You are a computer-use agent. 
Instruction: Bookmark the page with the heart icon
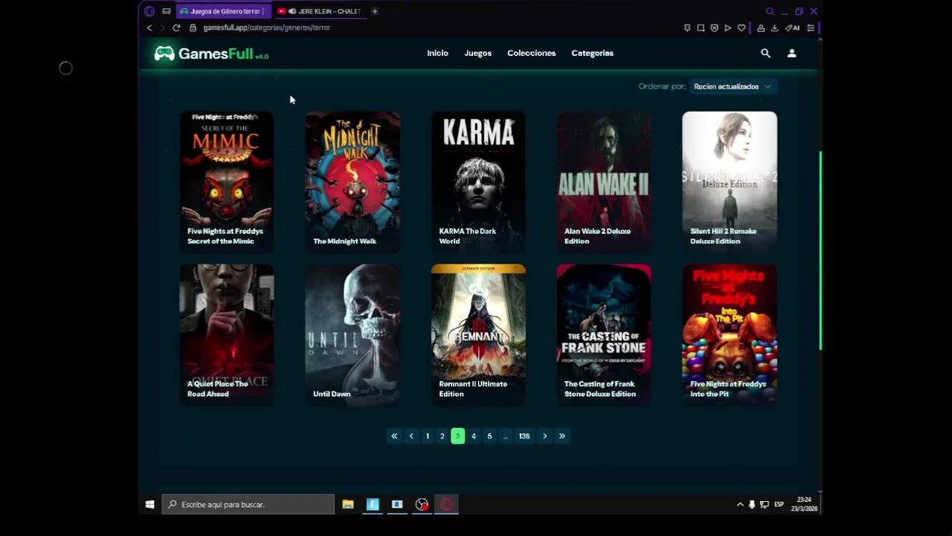(x=741, y=28)
